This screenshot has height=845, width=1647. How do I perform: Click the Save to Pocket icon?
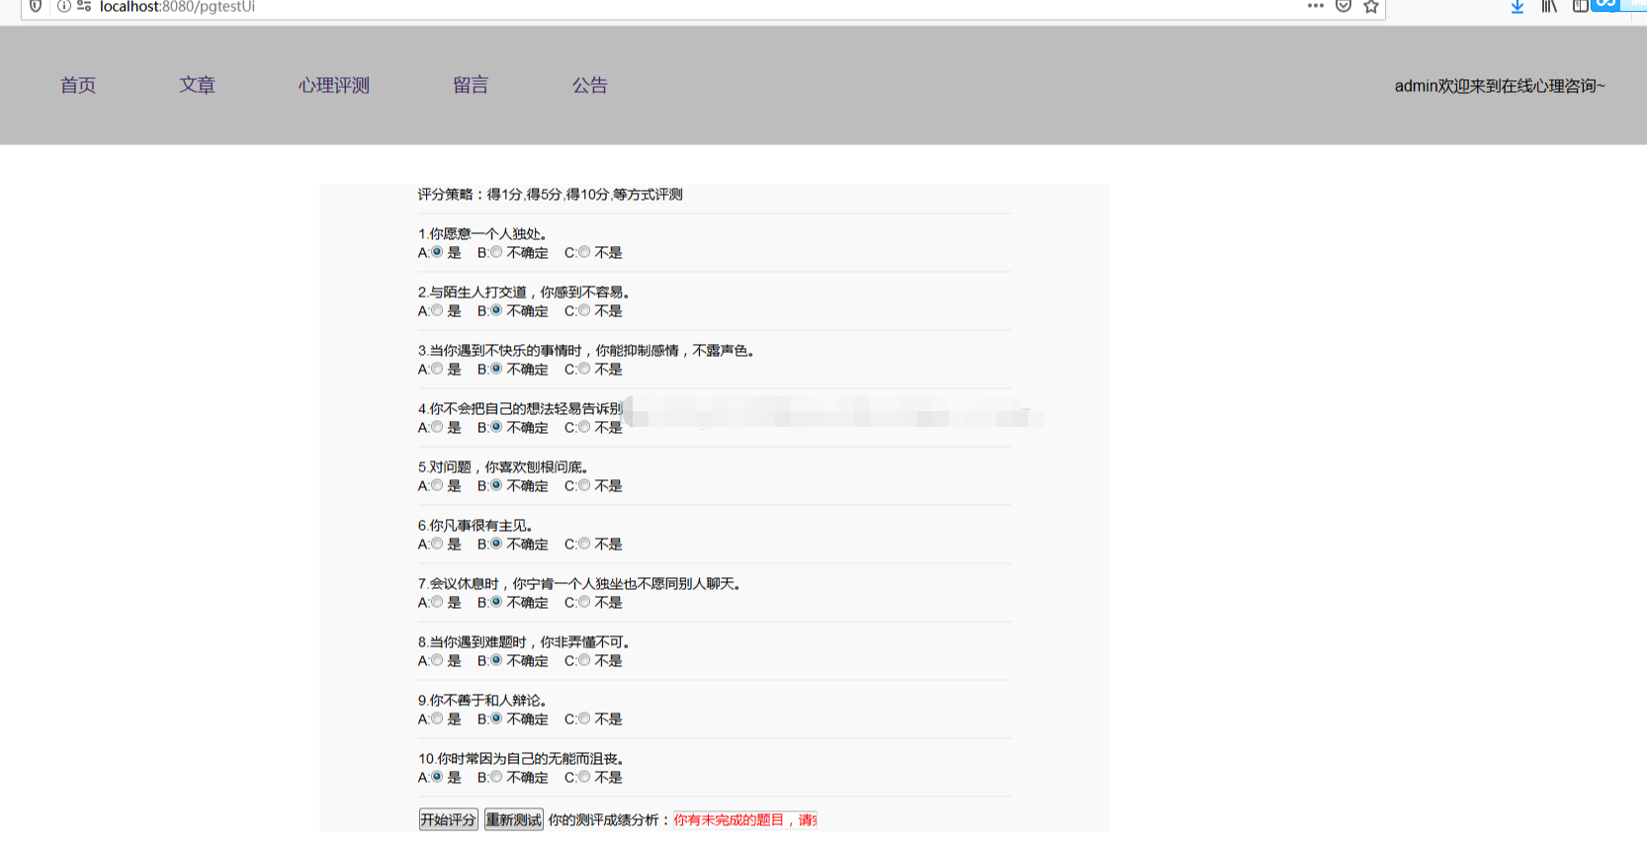[1344, 6]
